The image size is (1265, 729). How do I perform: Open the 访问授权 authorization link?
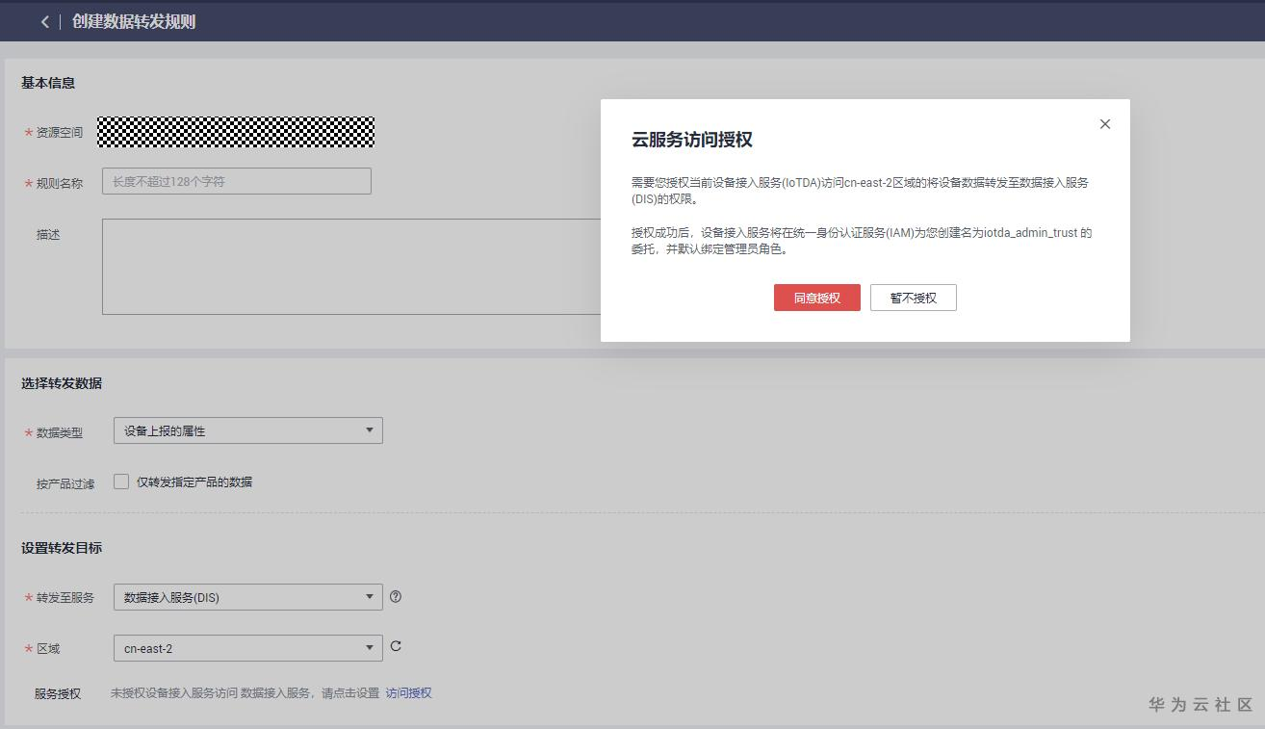tap(409, 692)
